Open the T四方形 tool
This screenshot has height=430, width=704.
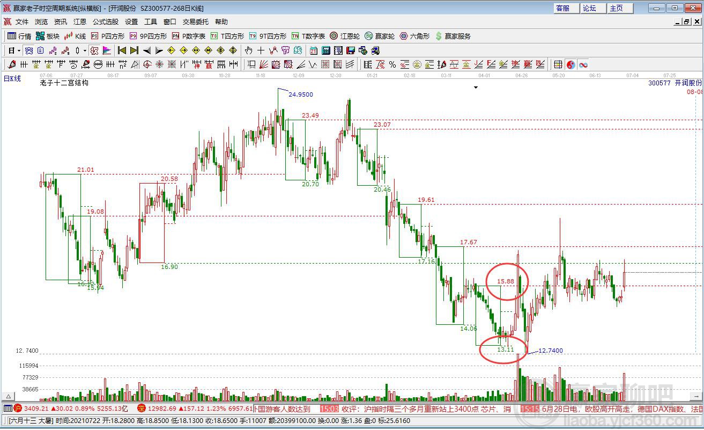tap(227, 36)
